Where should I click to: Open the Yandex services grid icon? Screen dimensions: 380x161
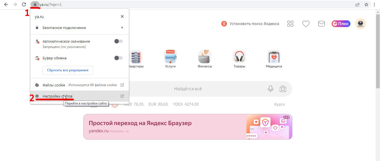290,24
